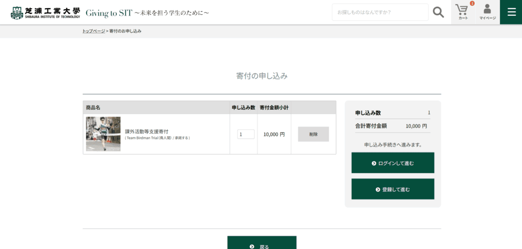Click the arrow icon inside 登録して進む

[x=378, y=189]
